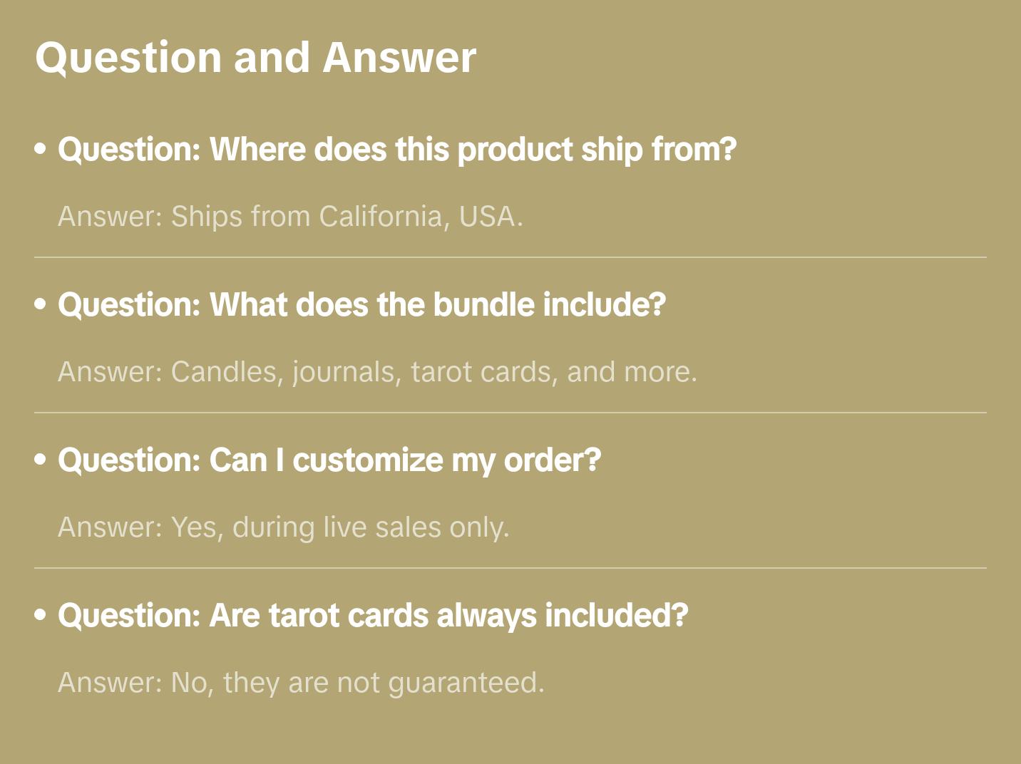Viewport: 1021px width, 764px height.
Task: Click the 'Question and Answer' heading
Action: [255, 58]
